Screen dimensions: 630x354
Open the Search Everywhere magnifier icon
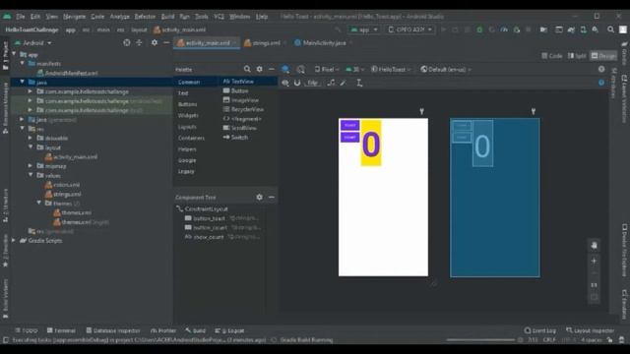point(610,29)
